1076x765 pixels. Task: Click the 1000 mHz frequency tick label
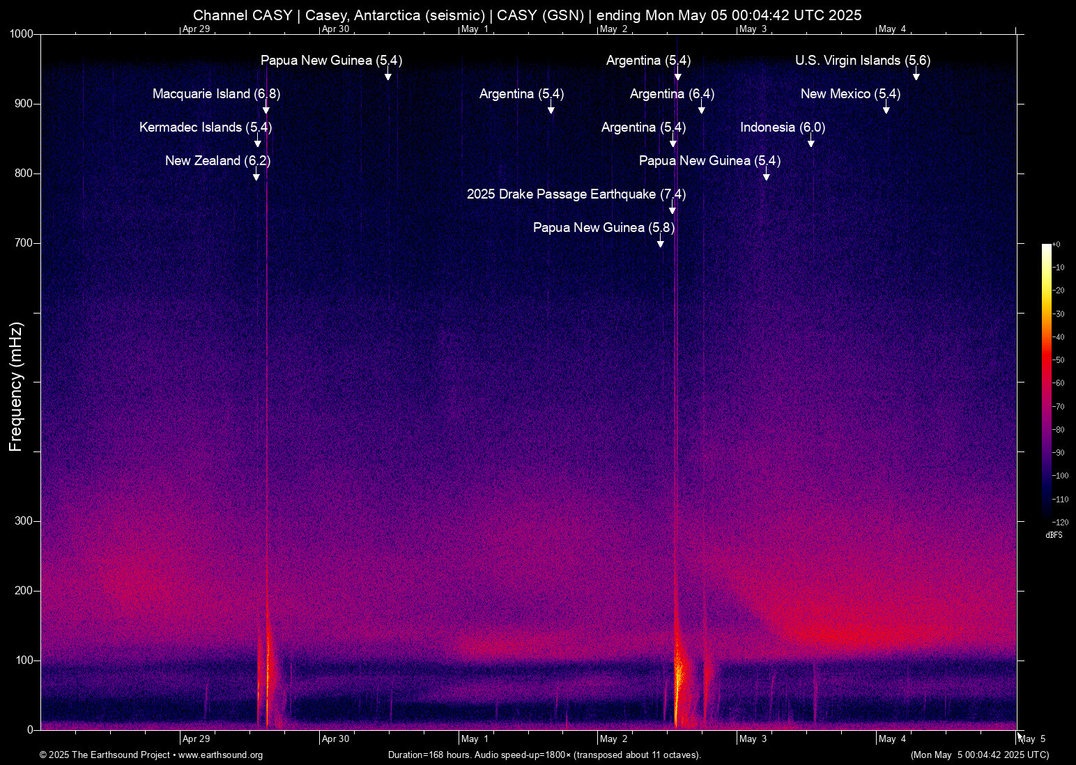coord(22,34)
